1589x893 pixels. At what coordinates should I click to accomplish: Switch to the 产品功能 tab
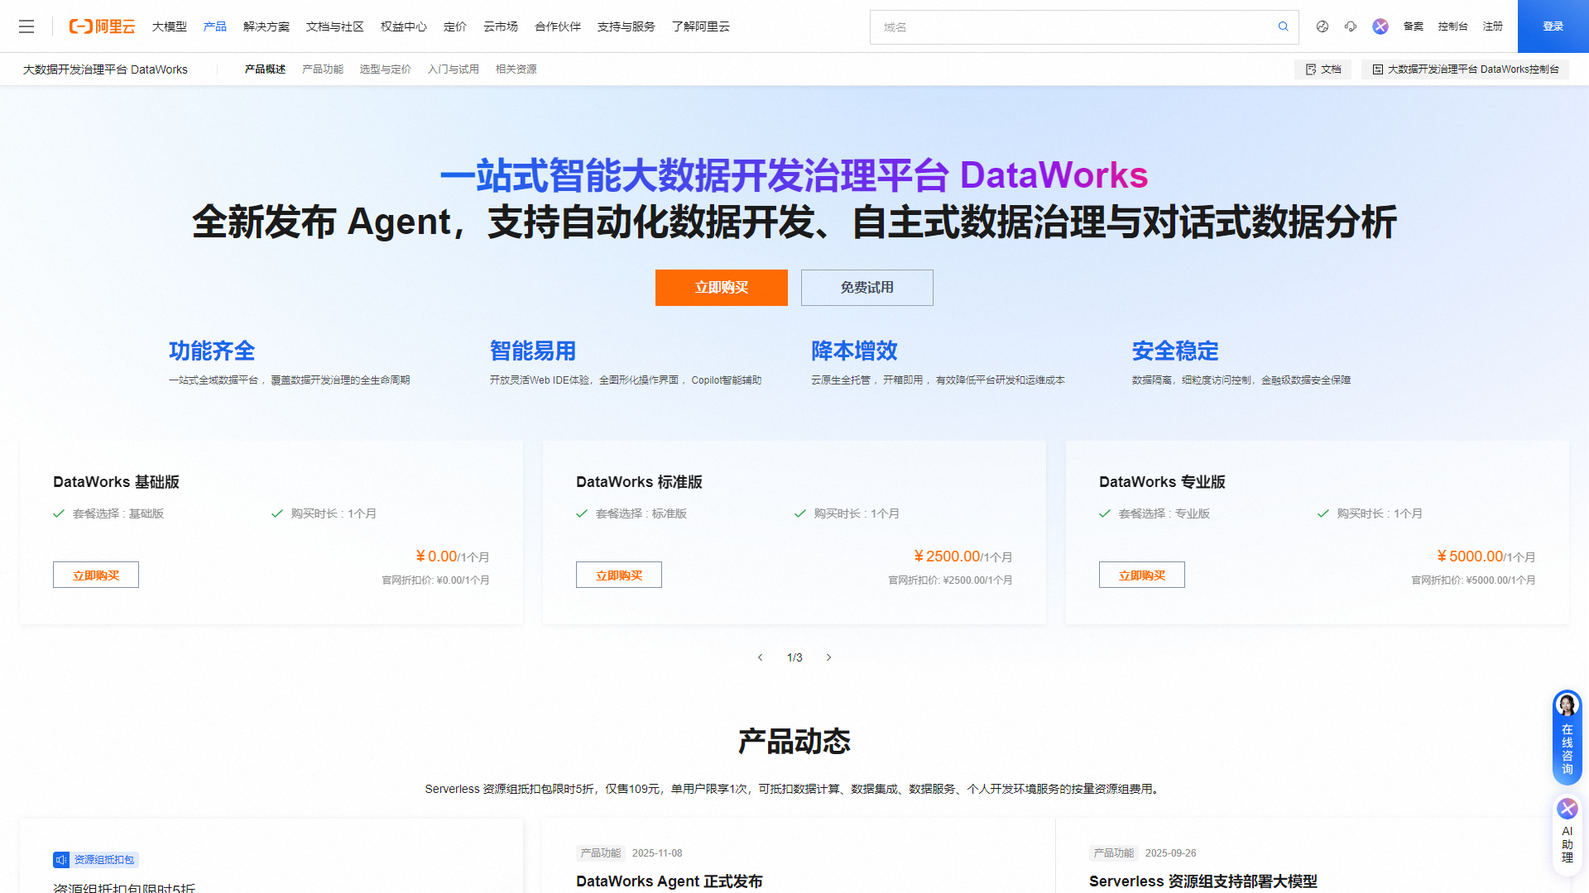coord(322,69)
